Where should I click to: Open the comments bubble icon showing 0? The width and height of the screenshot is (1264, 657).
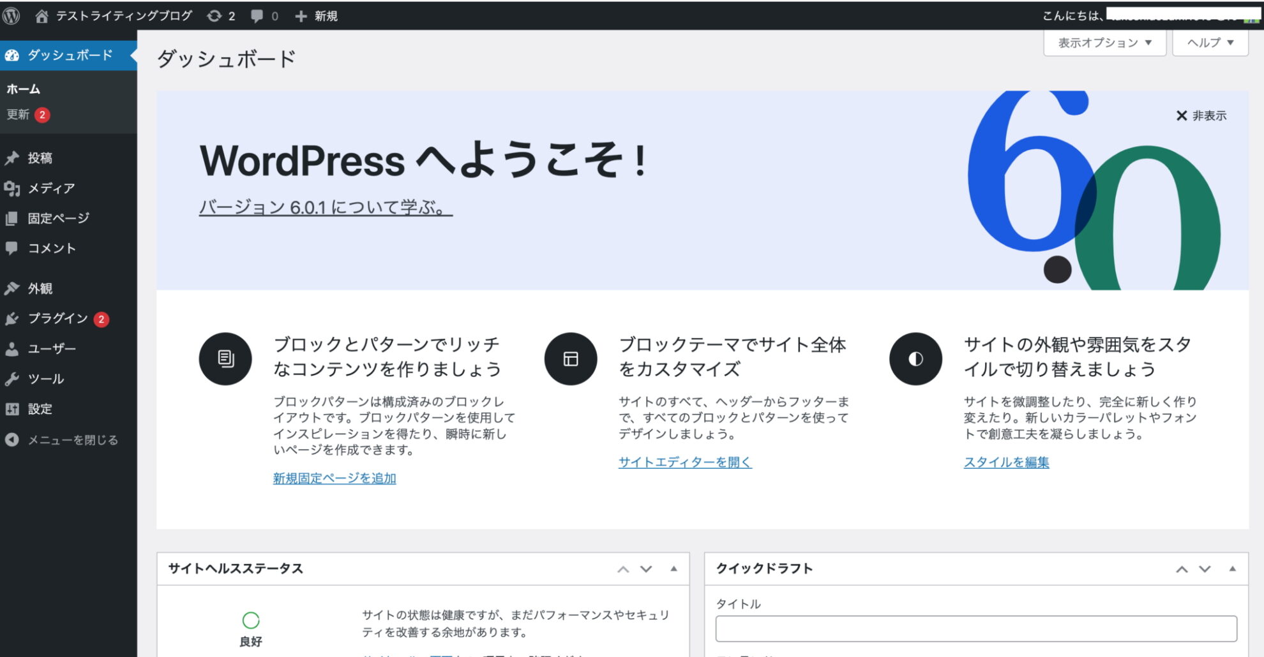click(x=257, y=16)
